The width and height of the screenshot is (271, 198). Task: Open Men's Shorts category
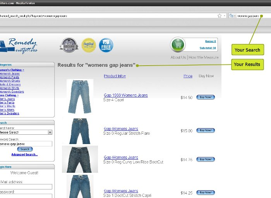click(7, 106)
